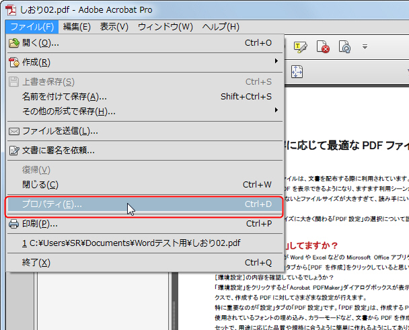Choose プロパティ(E)... menu entry

(145, 204)
